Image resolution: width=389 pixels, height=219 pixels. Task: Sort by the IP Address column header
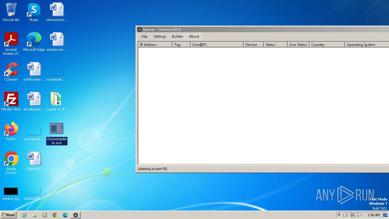(155, 45)
